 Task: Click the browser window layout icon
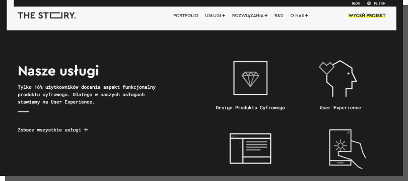(x=250, y=148)
